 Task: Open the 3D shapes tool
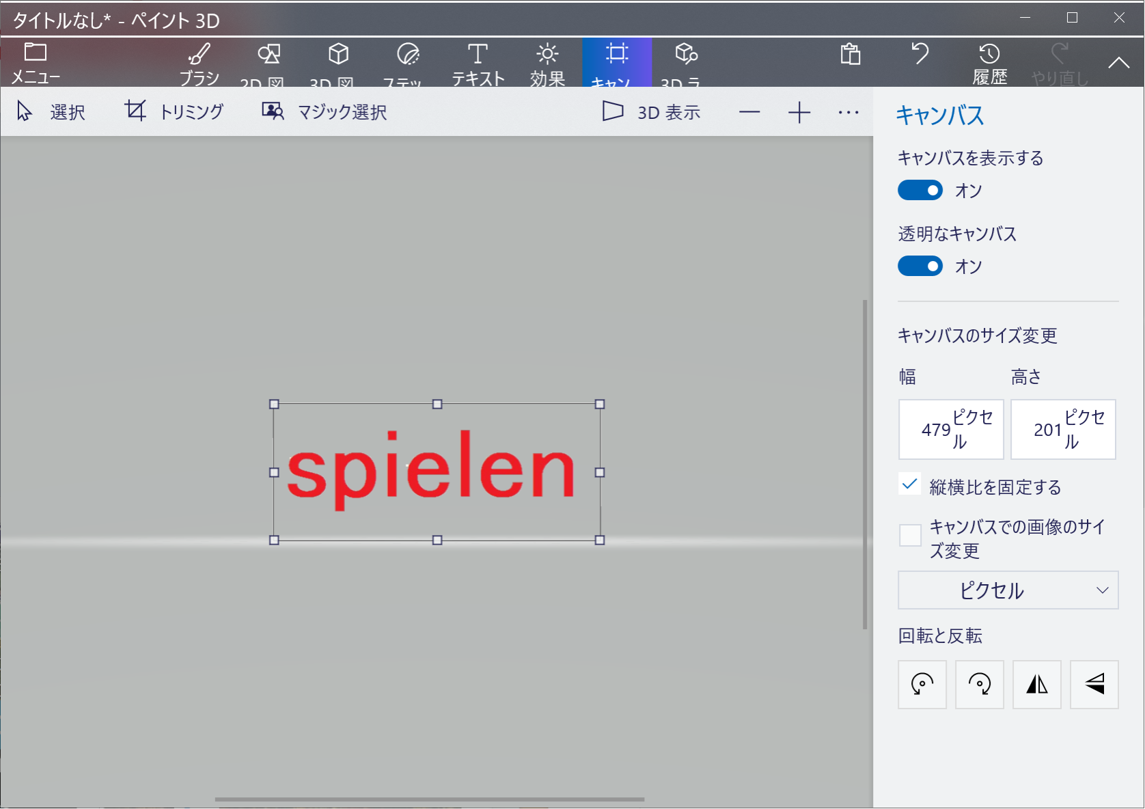coord(338,63)
